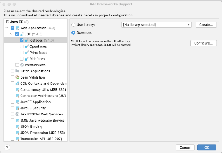Viewport: 222px width, 153px height.
Task: Click the Cancel button
Action: (x=185, y=148)
